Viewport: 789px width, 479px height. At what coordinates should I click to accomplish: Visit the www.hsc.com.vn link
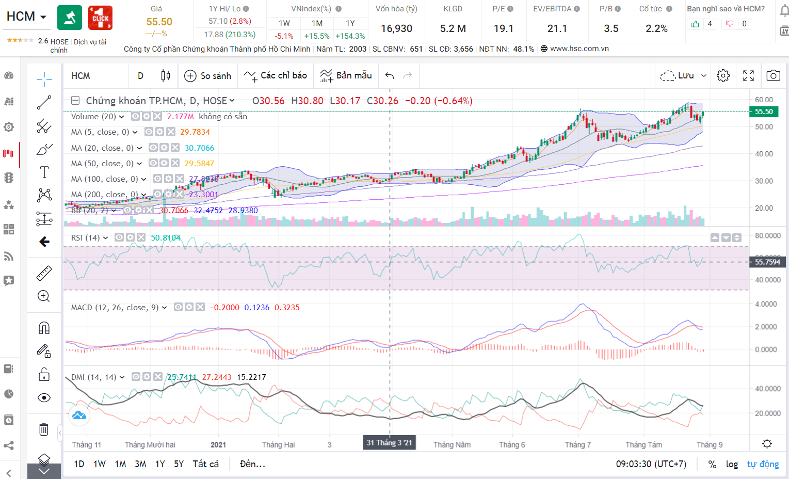pos(579,49)
